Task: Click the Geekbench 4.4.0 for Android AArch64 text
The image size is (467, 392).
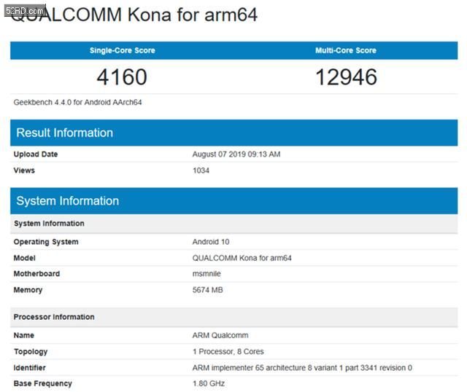Action: point(77,102)
